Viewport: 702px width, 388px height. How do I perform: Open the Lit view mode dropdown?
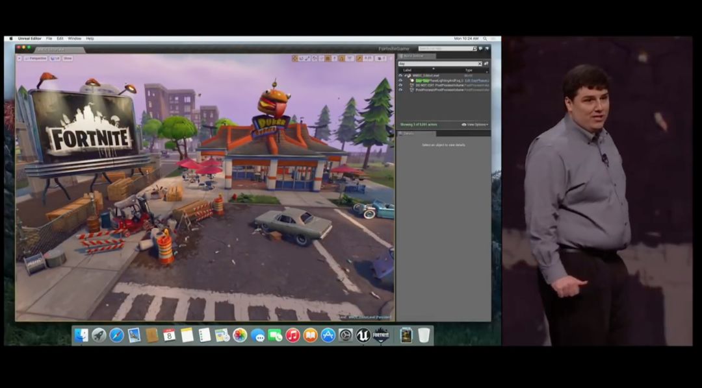tap(55, 58)
